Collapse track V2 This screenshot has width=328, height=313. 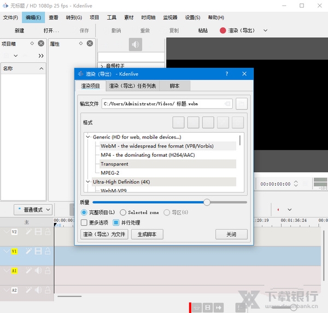7,232
